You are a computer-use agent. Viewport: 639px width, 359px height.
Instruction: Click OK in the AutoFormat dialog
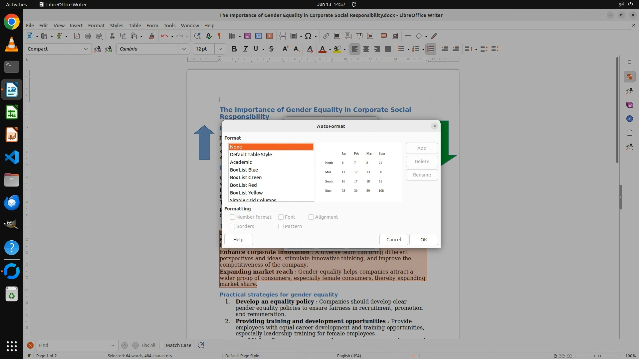coord(423,240)
